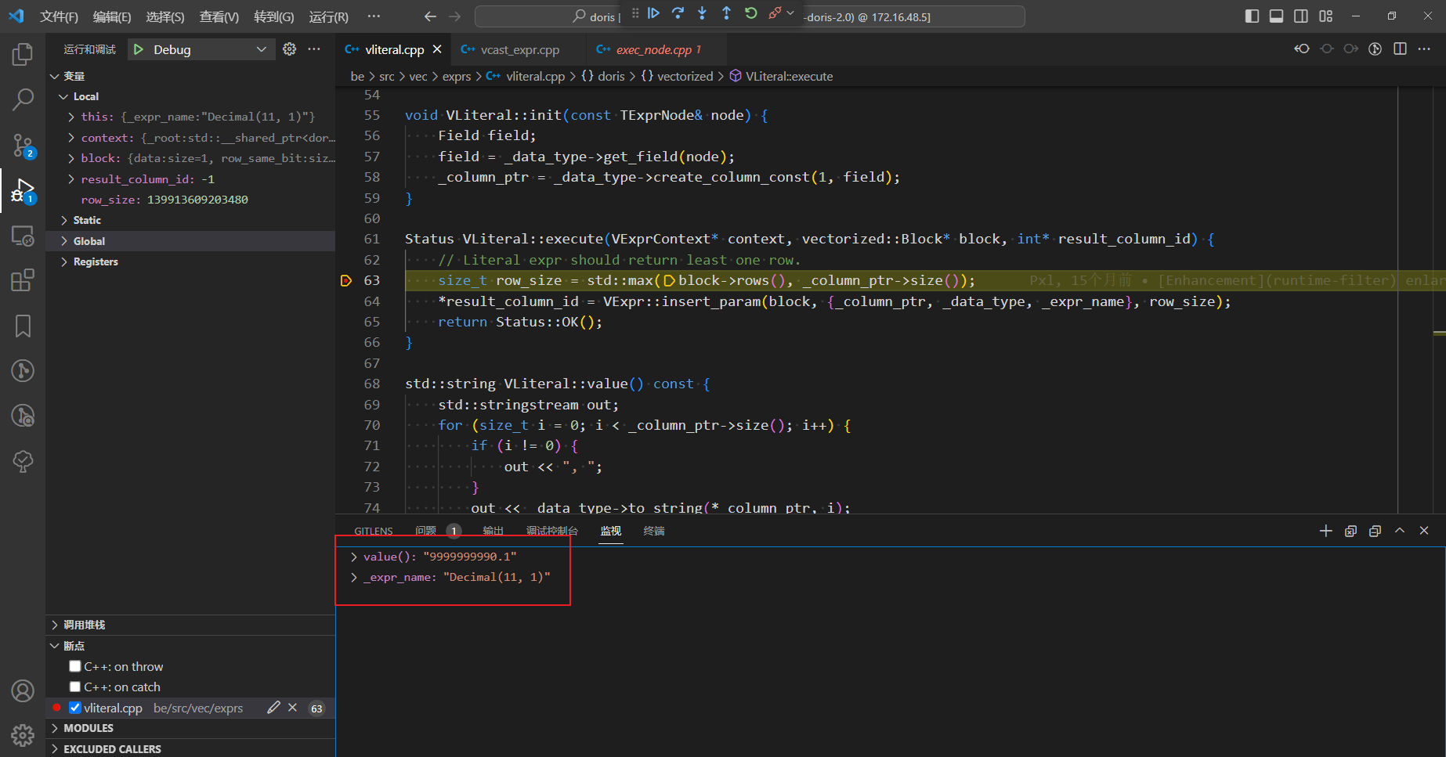The image size is (1446, 757).
Task: Switch to the vcast_expr.cpp tab
Action: (x=519, y=49)
